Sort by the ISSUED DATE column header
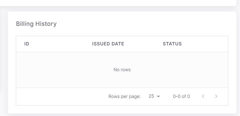 pyautogui.click(x=108, y=44)
